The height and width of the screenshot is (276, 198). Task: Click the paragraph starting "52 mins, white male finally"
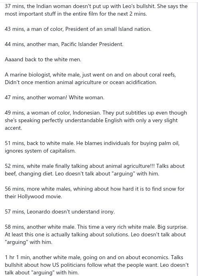click(x=94, y=170)
